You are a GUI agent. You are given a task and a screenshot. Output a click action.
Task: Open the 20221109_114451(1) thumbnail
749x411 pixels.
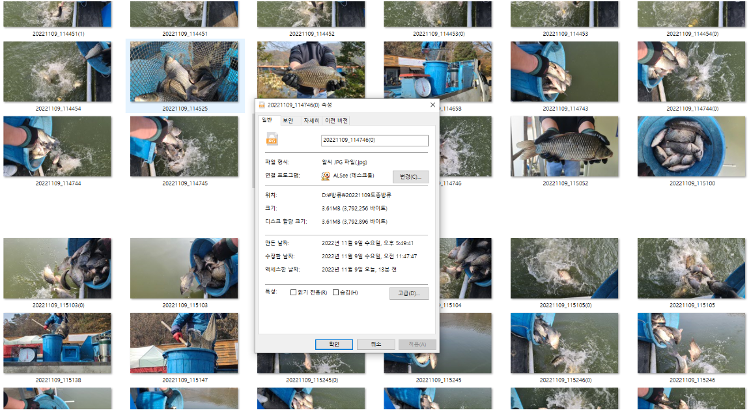click(x=57, y=14)
